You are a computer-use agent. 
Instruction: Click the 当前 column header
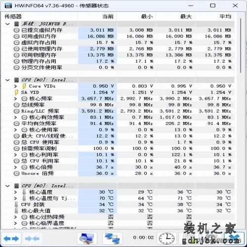(97, 16)
